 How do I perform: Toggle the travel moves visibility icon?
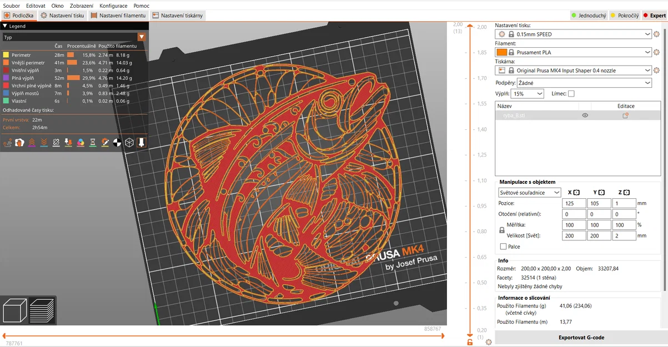pos(8,143)
